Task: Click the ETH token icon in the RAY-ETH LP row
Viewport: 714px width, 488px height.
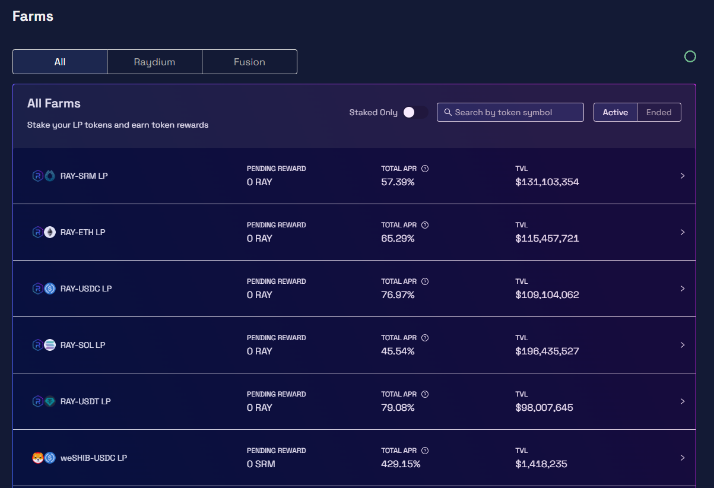Action: coord(50,232)
